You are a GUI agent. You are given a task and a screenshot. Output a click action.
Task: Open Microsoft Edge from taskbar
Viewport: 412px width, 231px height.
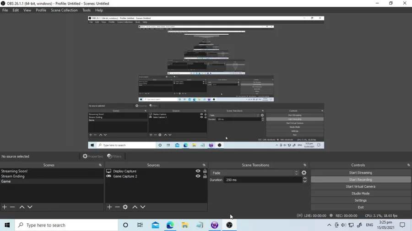[170, 225]
